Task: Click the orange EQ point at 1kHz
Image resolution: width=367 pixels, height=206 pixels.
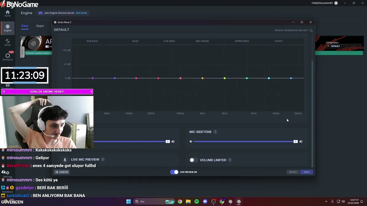Action: pyautogui.click(x=202, y=78)
